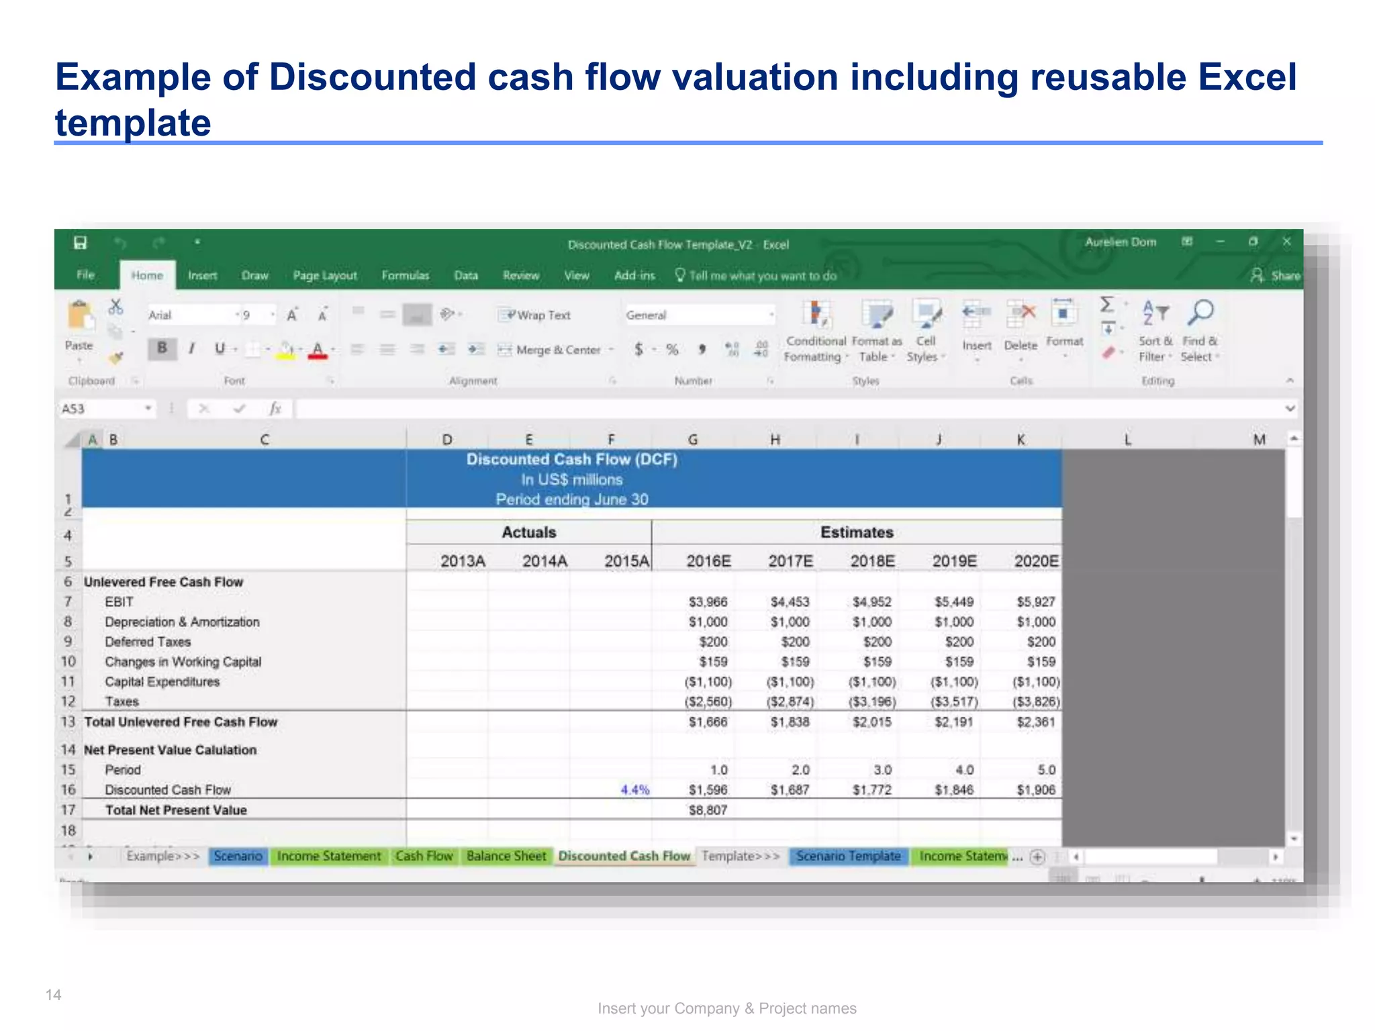Increase decimal places icon

(732, 349)
